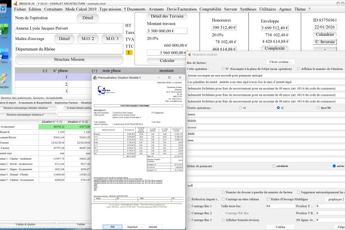Click the graphique 2 button
The height and width of the screenshot is (230, 345).
(335, 199)
